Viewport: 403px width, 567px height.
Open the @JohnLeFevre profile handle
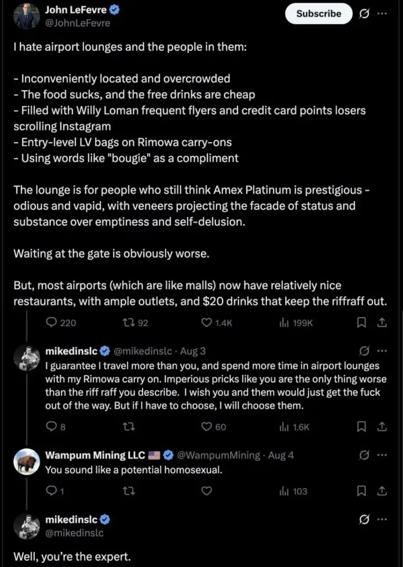point(77,23)
